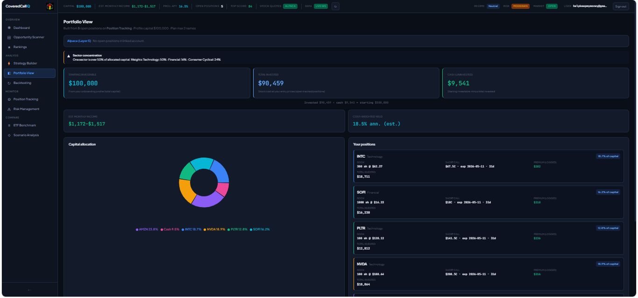This screenshot has width=638, height=298.
Task: Toggle Cash legend entry in allocation chart
Action: (170, 229)
